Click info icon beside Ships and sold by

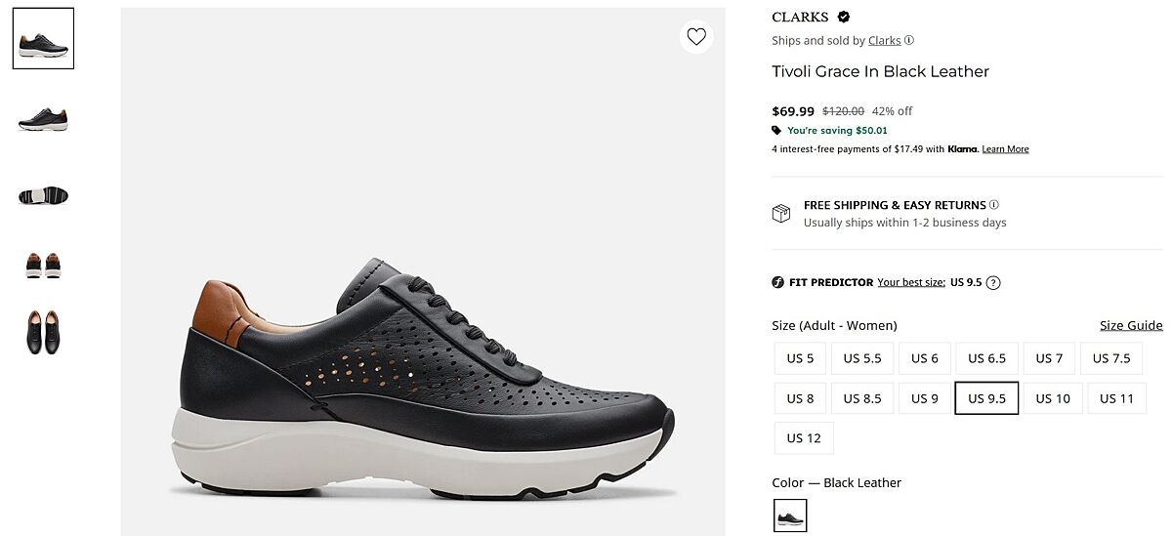(x=909, y=41)
